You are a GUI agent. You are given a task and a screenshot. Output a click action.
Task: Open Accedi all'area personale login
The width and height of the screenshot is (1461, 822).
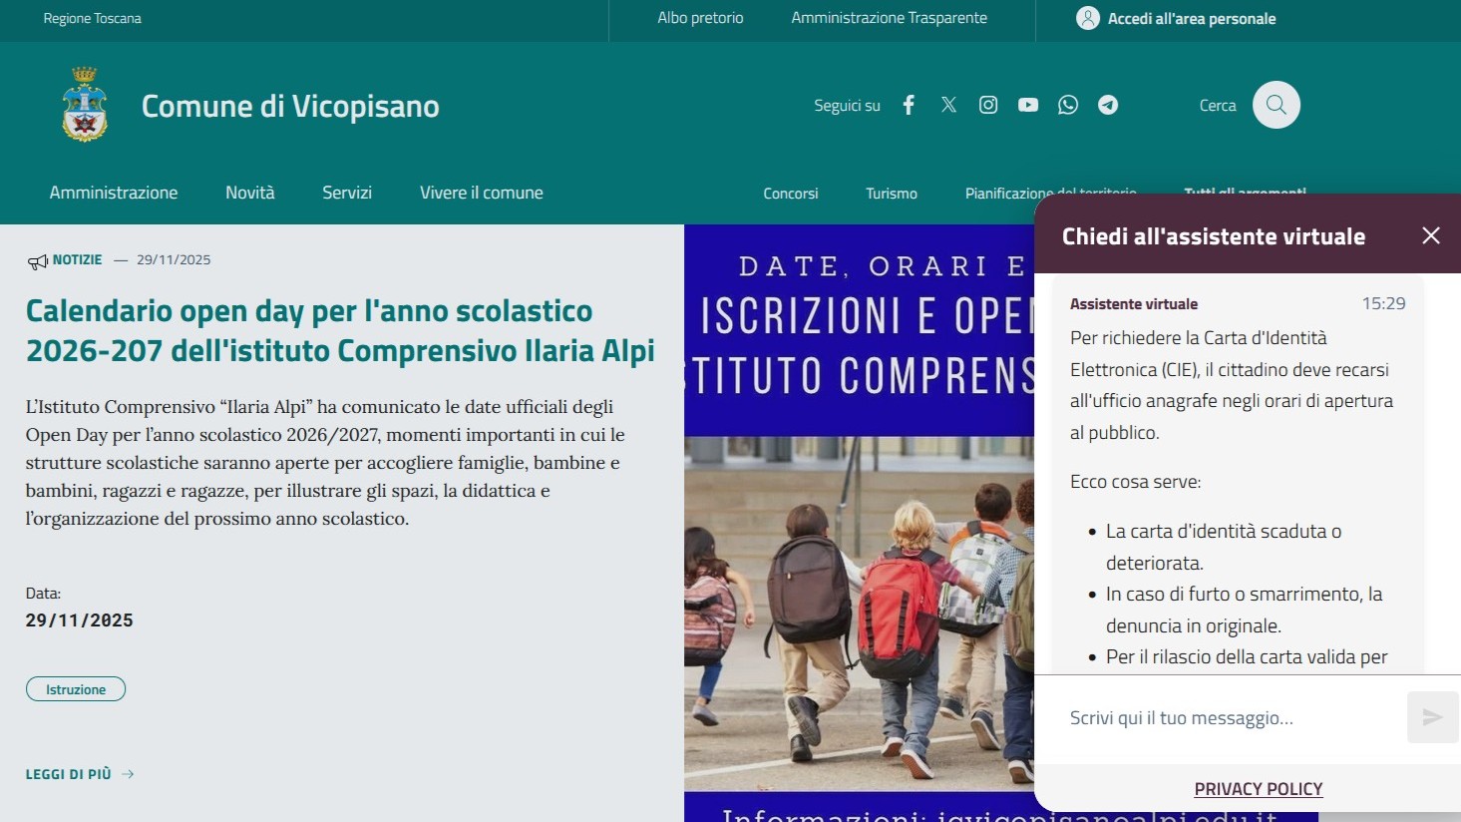click(1176, 18)
